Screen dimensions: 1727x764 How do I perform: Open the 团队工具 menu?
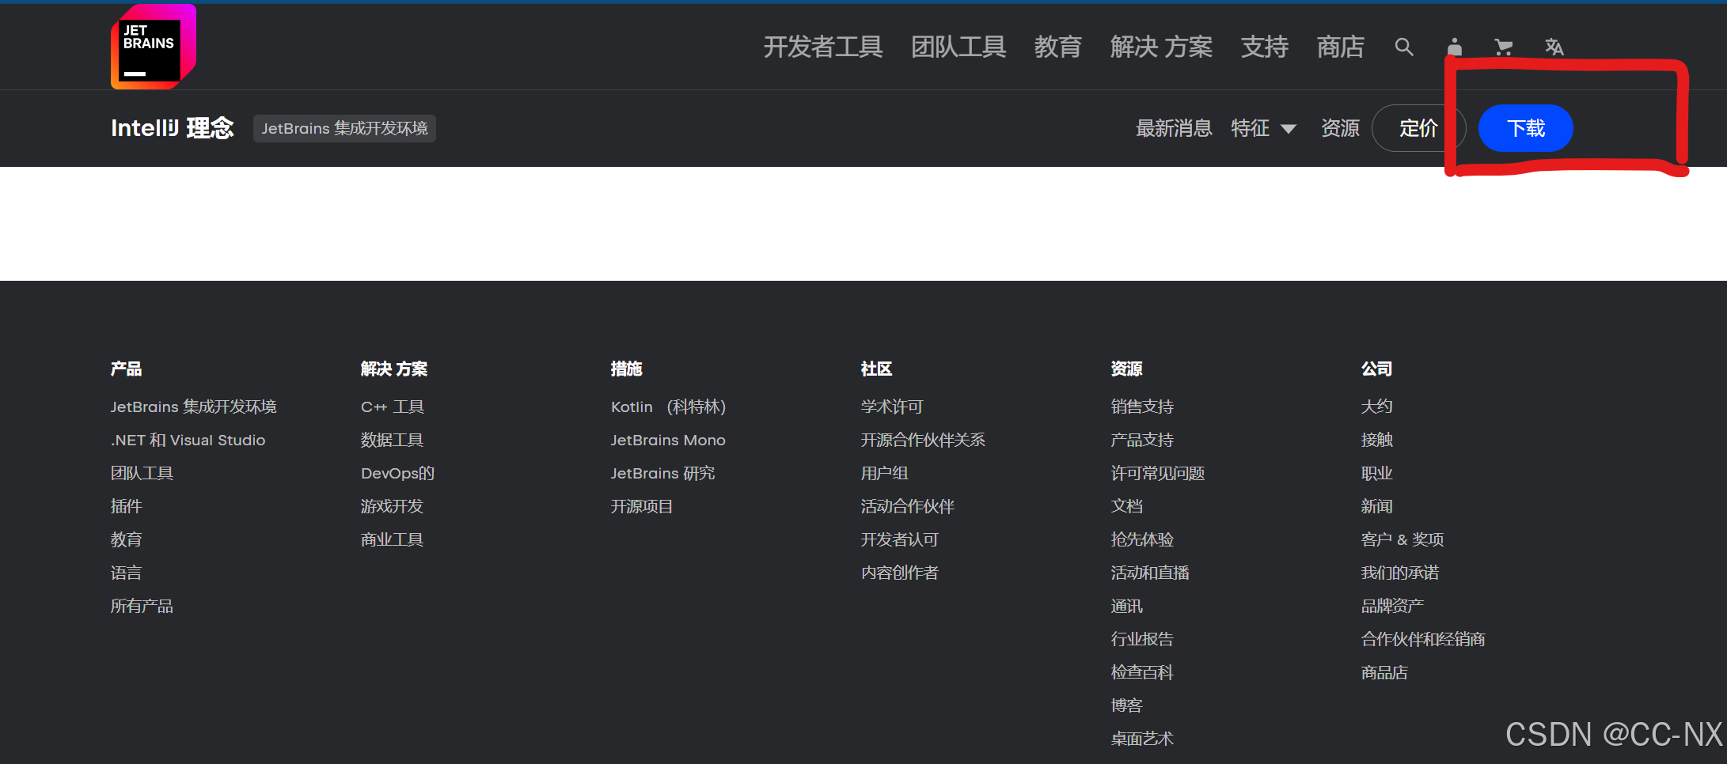click(x=958, y=47)
